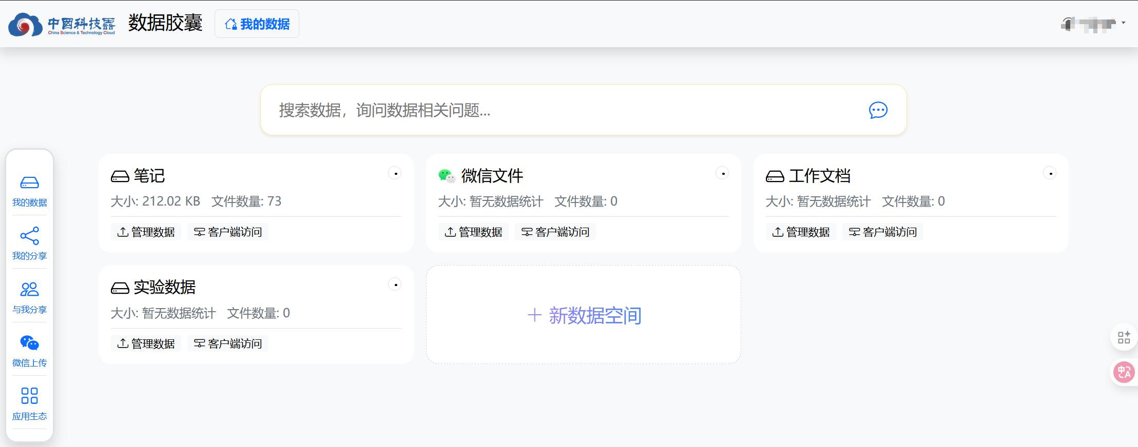Click the text 大小: 212.02 KB

[x=156, y=201]
